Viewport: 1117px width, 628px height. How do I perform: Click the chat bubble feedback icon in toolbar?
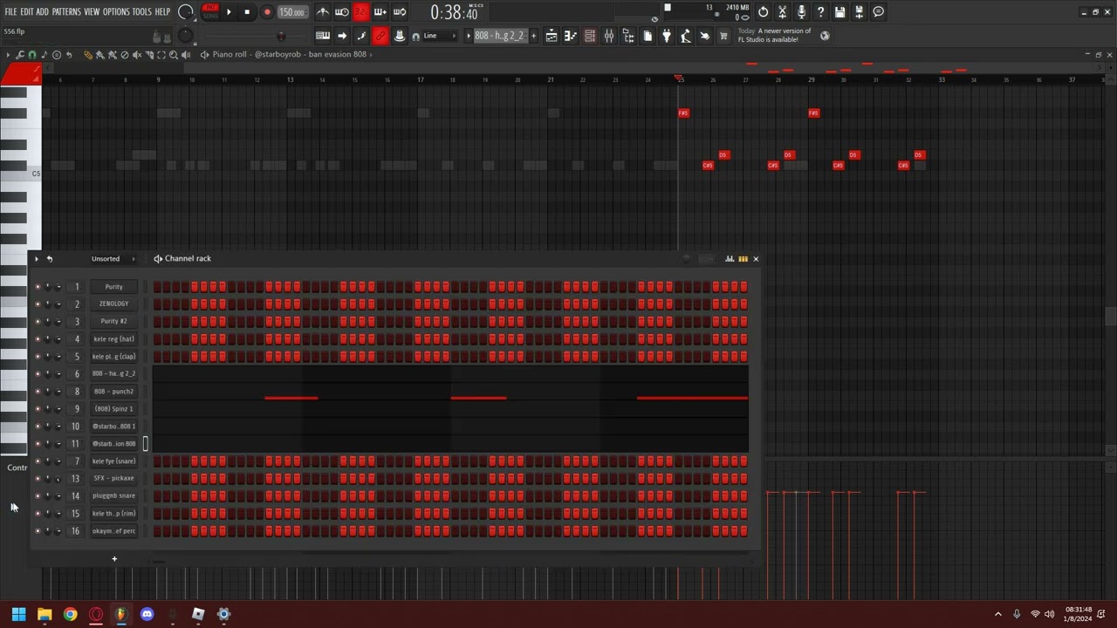pos(878,12)
